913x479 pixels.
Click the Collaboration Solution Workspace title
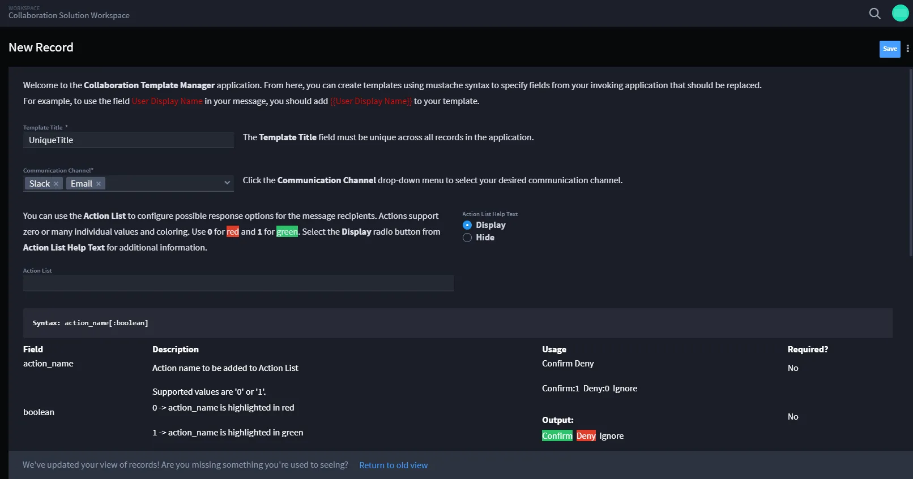(69, 15)
